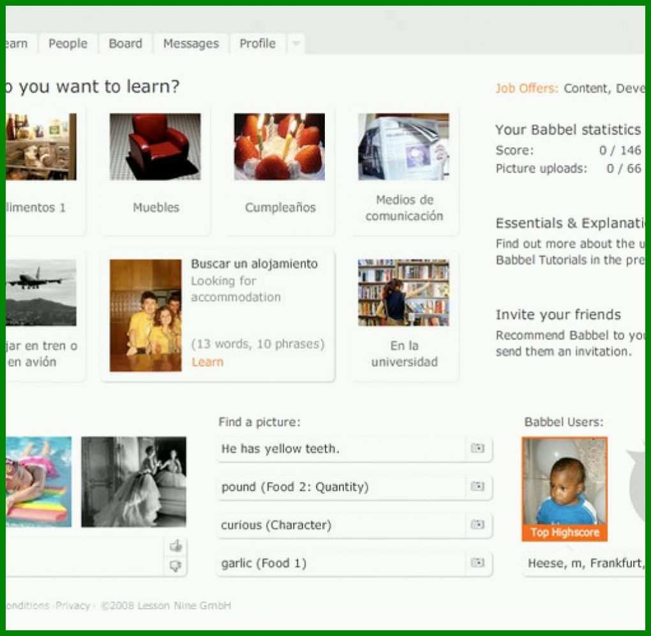Open the Profile tab

point(257,43)
